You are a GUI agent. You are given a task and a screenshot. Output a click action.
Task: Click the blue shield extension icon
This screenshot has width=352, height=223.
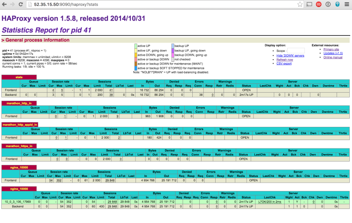coord(337,4)
